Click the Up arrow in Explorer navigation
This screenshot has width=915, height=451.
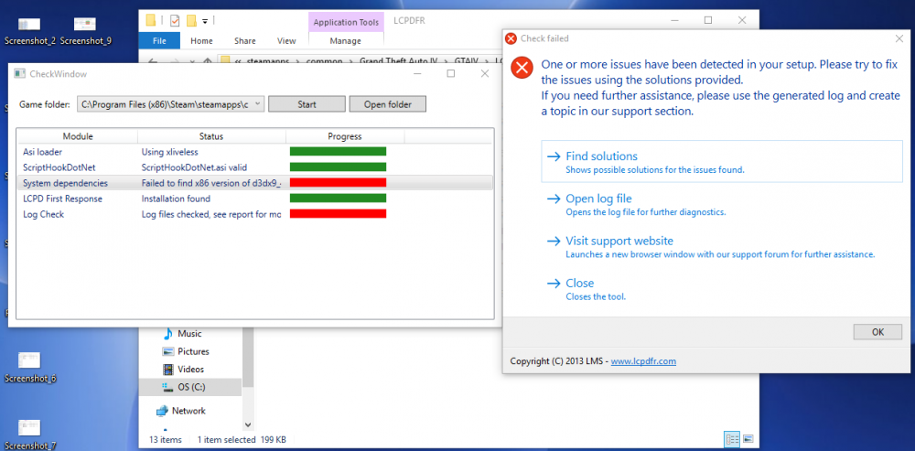pos(207,60)
